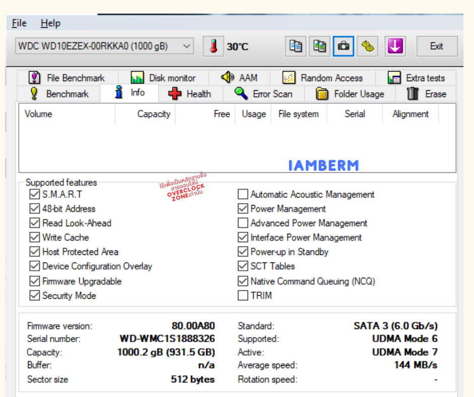Image resolution: width=474 pixels, height=397 pixels.
Task: Open the options wrench icon
Action: [368, 46]
